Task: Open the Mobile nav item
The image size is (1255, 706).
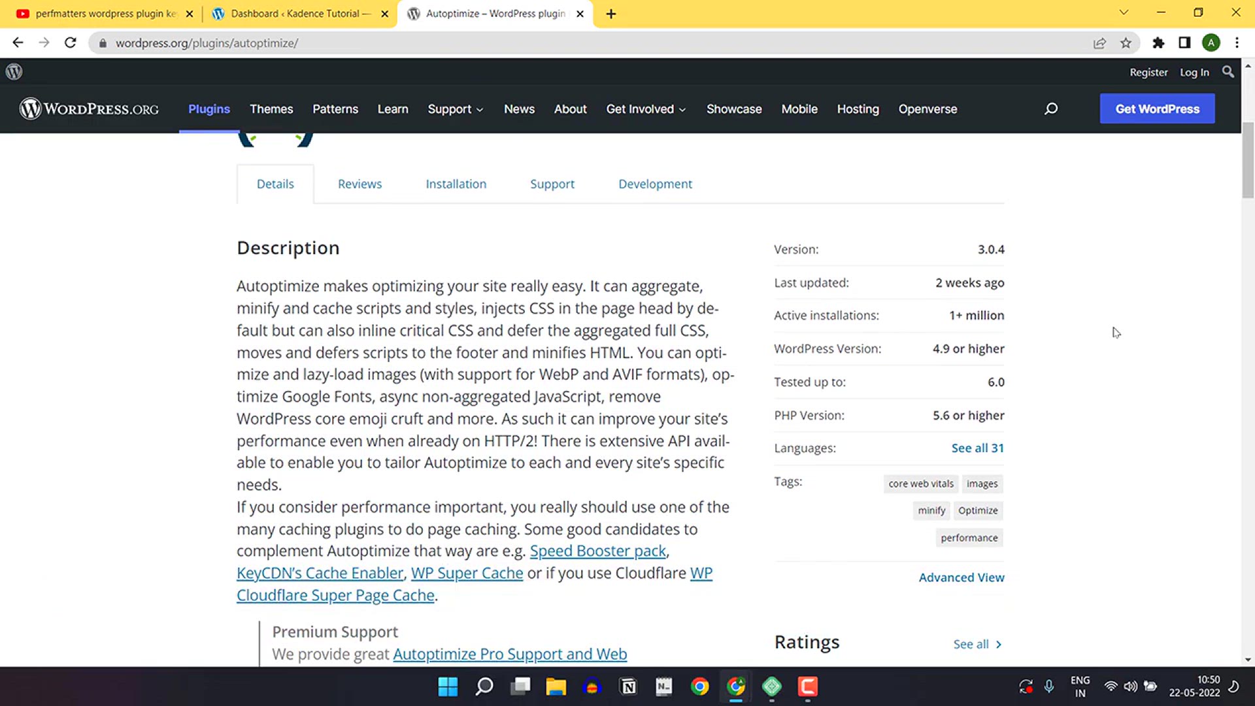Action: tap(799, 109)
